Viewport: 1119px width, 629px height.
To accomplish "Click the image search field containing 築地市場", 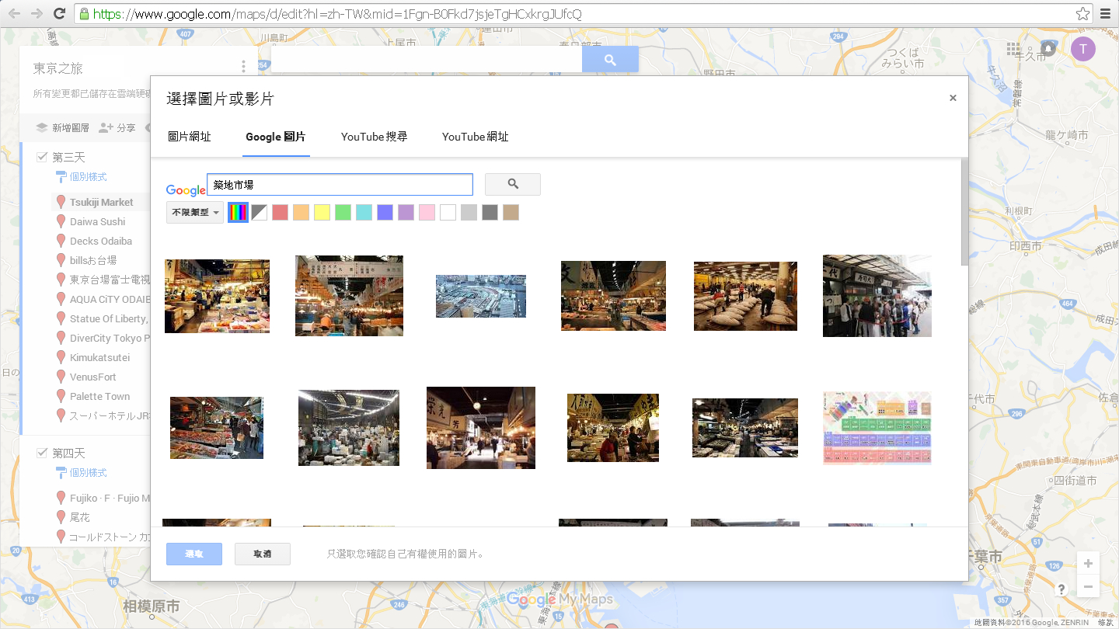I will pyautogui.click(x=340, y=185).
